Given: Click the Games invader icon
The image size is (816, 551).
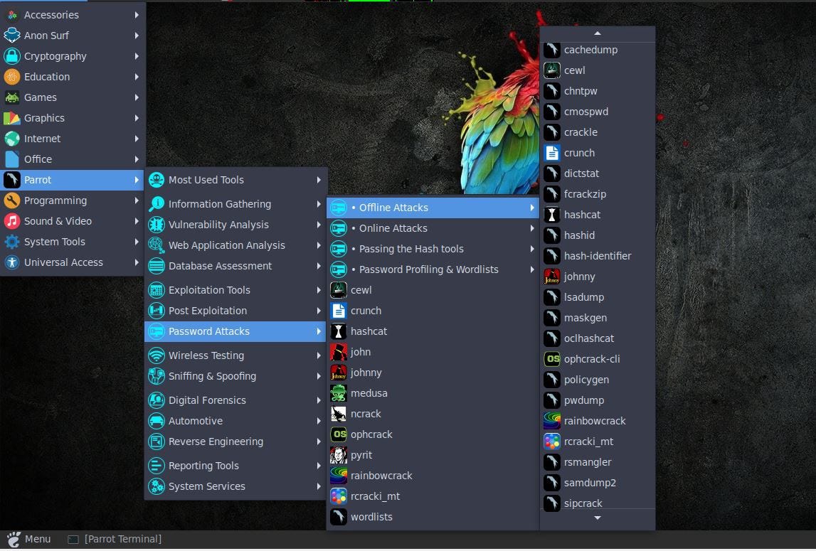Looking at the screenshot, I should tap(12, 97).
